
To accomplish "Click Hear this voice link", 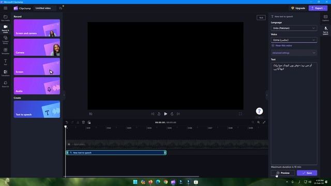I will (281, 45).
